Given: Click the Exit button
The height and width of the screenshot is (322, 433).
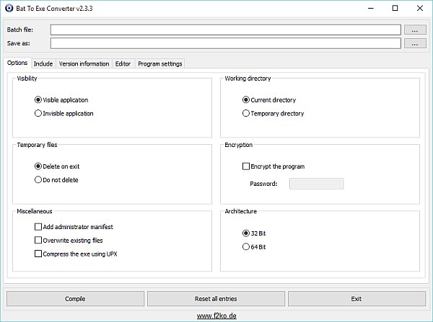Looking at the screenshot, I should tap(356, 298).
